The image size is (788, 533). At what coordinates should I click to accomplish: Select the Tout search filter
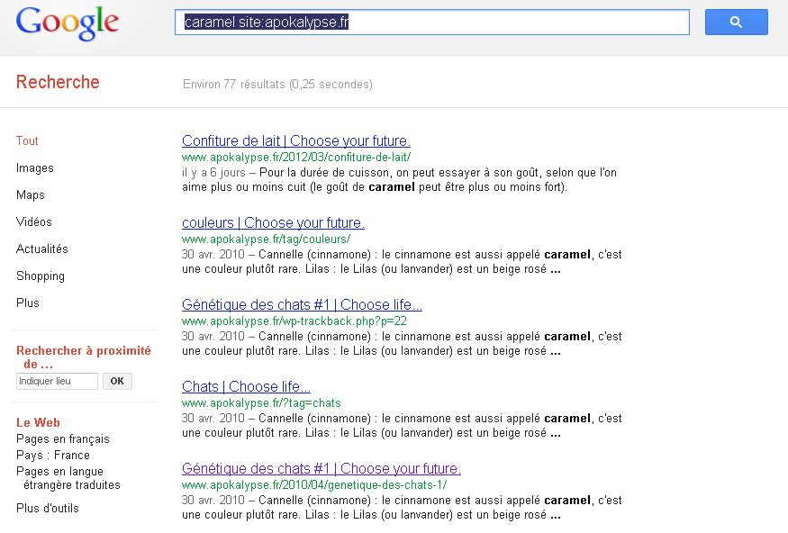click(x=27, y=140)
